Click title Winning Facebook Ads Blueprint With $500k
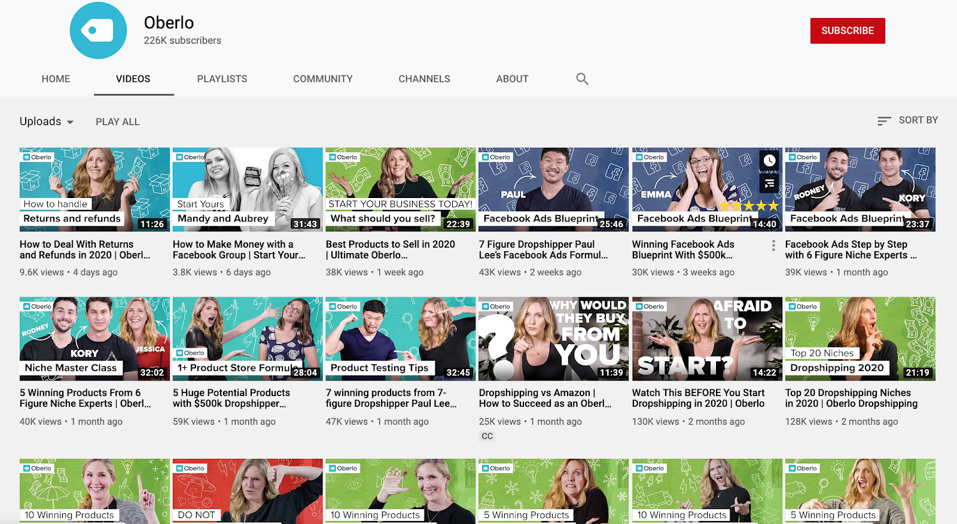 683,249
